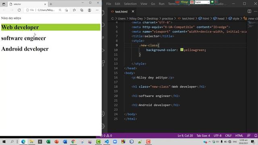Open Zoom from the taskbar
The height and width of the screenshot is (145, 258).
[115, 141]
